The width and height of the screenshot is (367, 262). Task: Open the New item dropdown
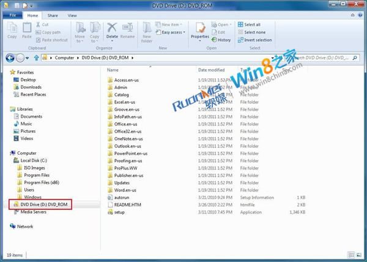pyautogui.click(x=169, y=24)
